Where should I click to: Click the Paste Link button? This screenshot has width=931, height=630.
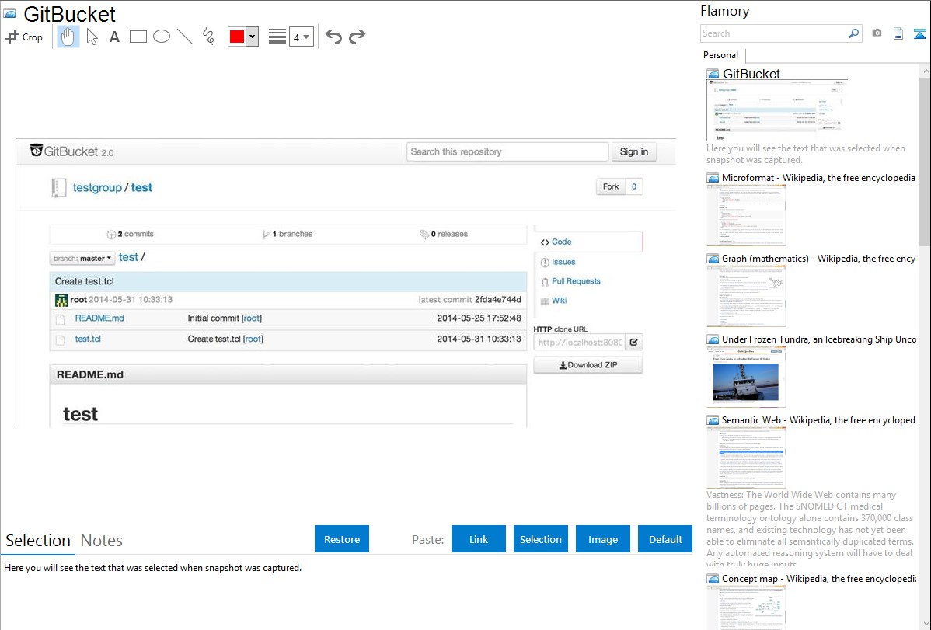tap(479, 539)
